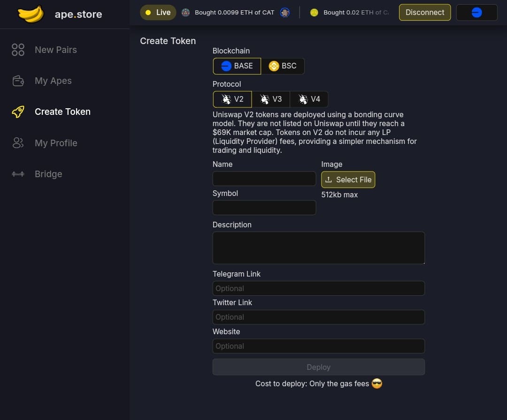This screenshot has height=420, width=507.
Task: Switch the blockchain to BSC
Action: [x=283, y=66]
